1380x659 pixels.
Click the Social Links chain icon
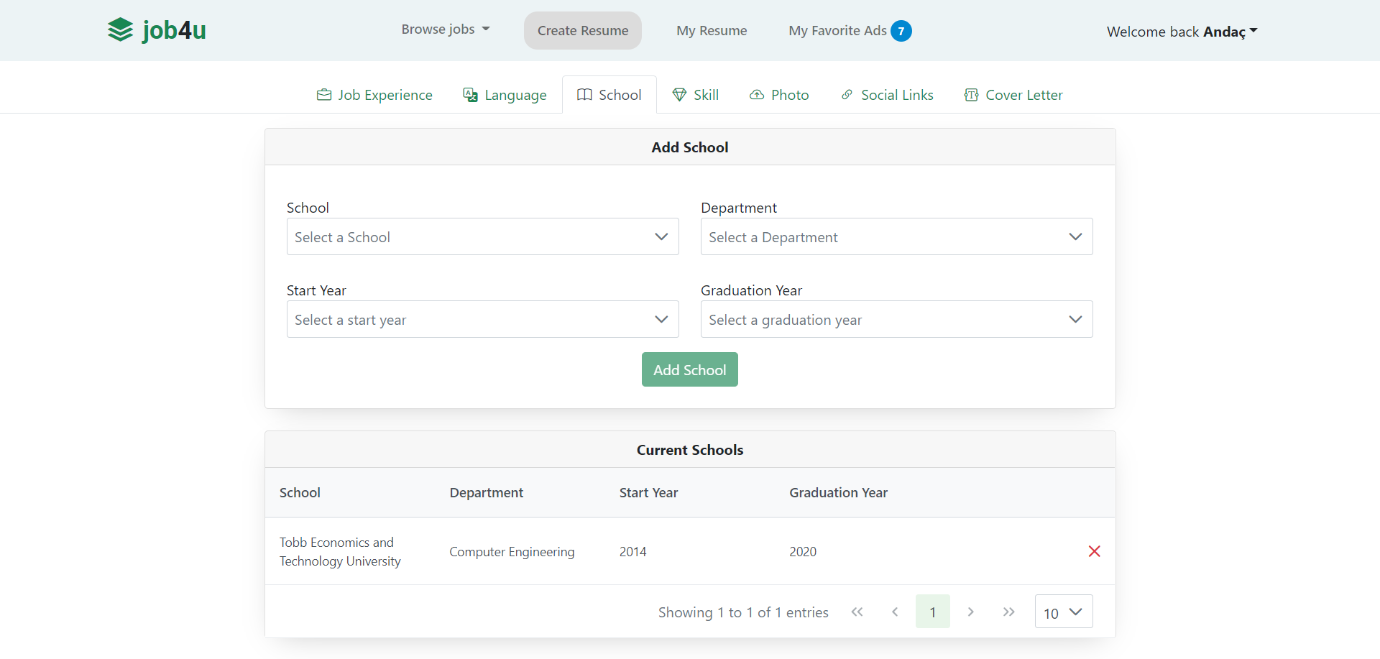coord(847,95)
